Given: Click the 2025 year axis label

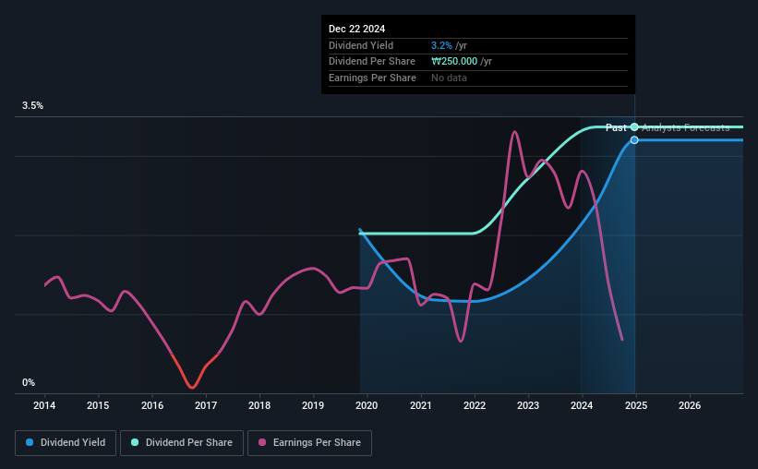Looking at the screenshot, I should point(636,405).
